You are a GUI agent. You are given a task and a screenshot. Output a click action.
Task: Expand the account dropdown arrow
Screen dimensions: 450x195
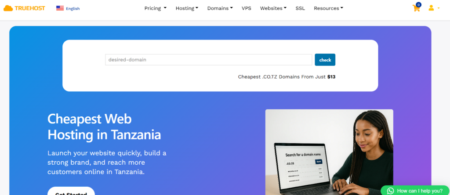click(x=438, y=8)
